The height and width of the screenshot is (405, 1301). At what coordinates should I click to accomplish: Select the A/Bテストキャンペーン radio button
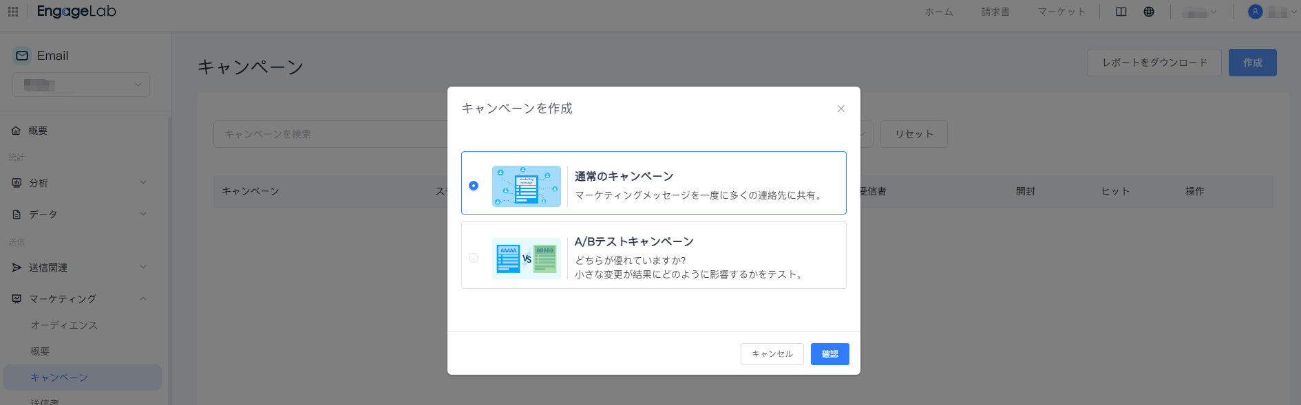[474, 258]
